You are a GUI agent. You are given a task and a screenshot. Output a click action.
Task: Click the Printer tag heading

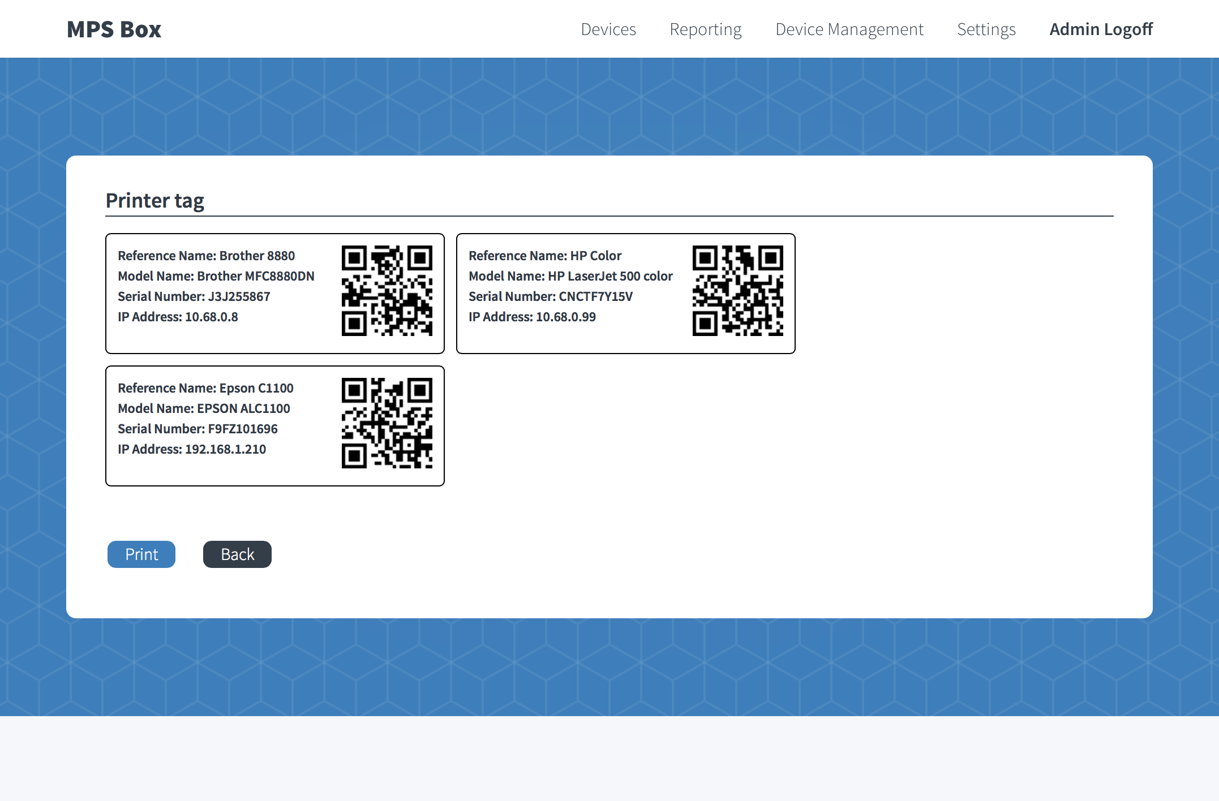[155, 200]
